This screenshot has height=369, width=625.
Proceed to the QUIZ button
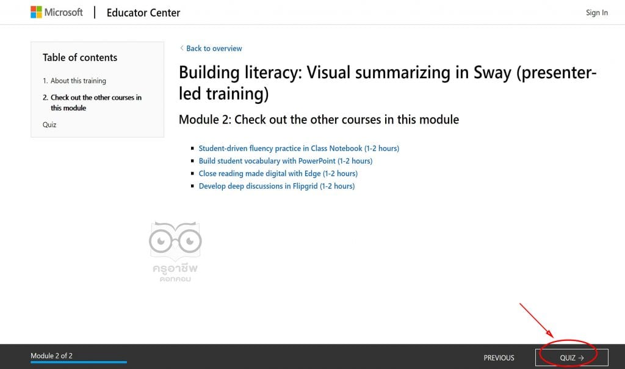tap(571, 357)
